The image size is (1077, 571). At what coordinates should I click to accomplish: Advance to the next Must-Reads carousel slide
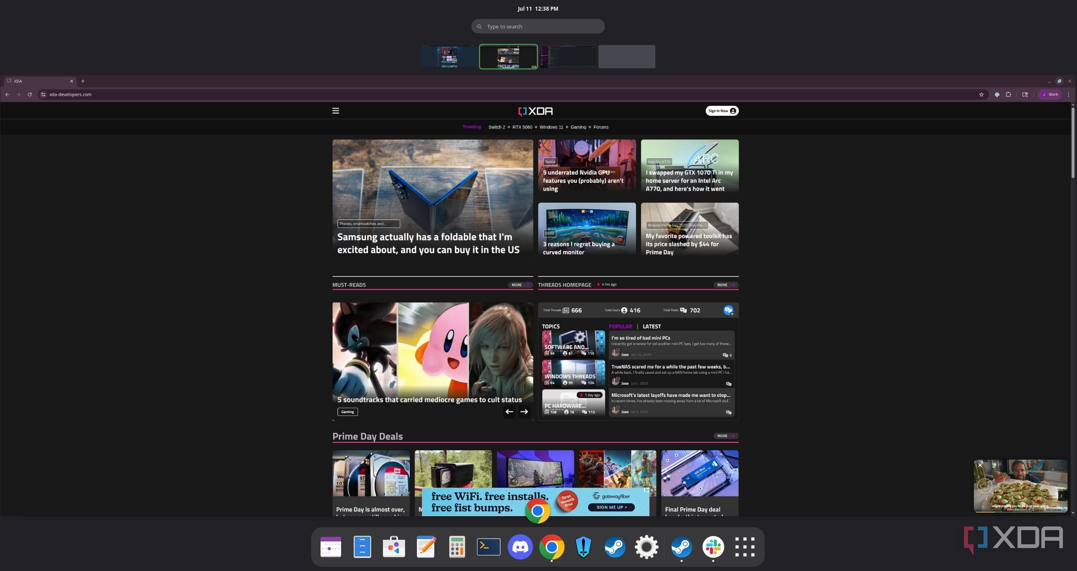[x=524, y=411]
